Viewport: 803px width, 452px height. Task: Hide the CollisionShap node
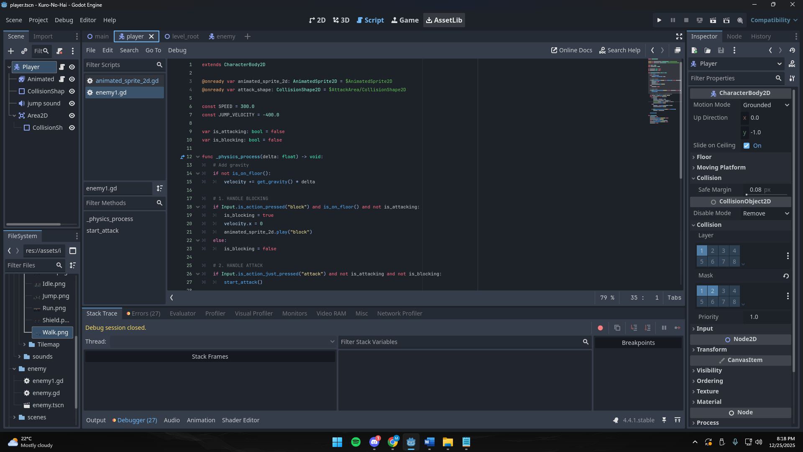pos(72,91)
